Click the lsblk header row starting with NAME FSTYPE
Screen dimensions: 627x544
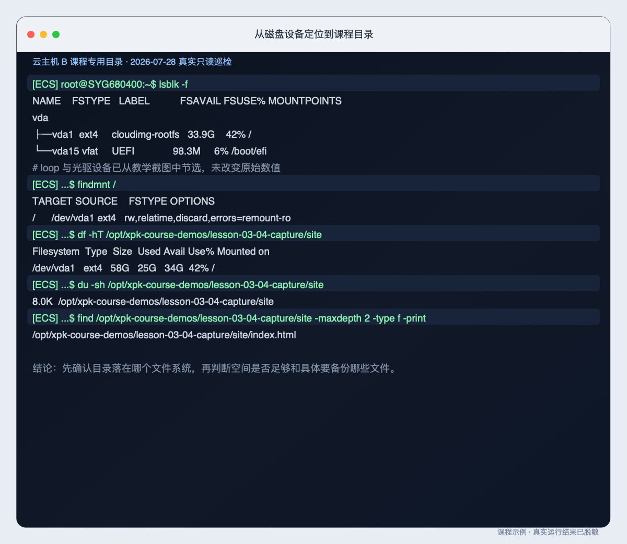click(x=187, y=101)
